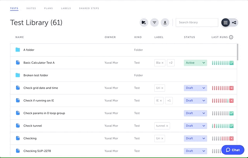The image size is (248, 158).
Task: Click the download/export icon button
Action: coord(165,22)
